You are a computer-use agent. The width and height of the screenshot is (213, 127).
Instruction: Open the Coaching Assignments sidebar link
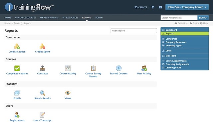coord(177,64)
